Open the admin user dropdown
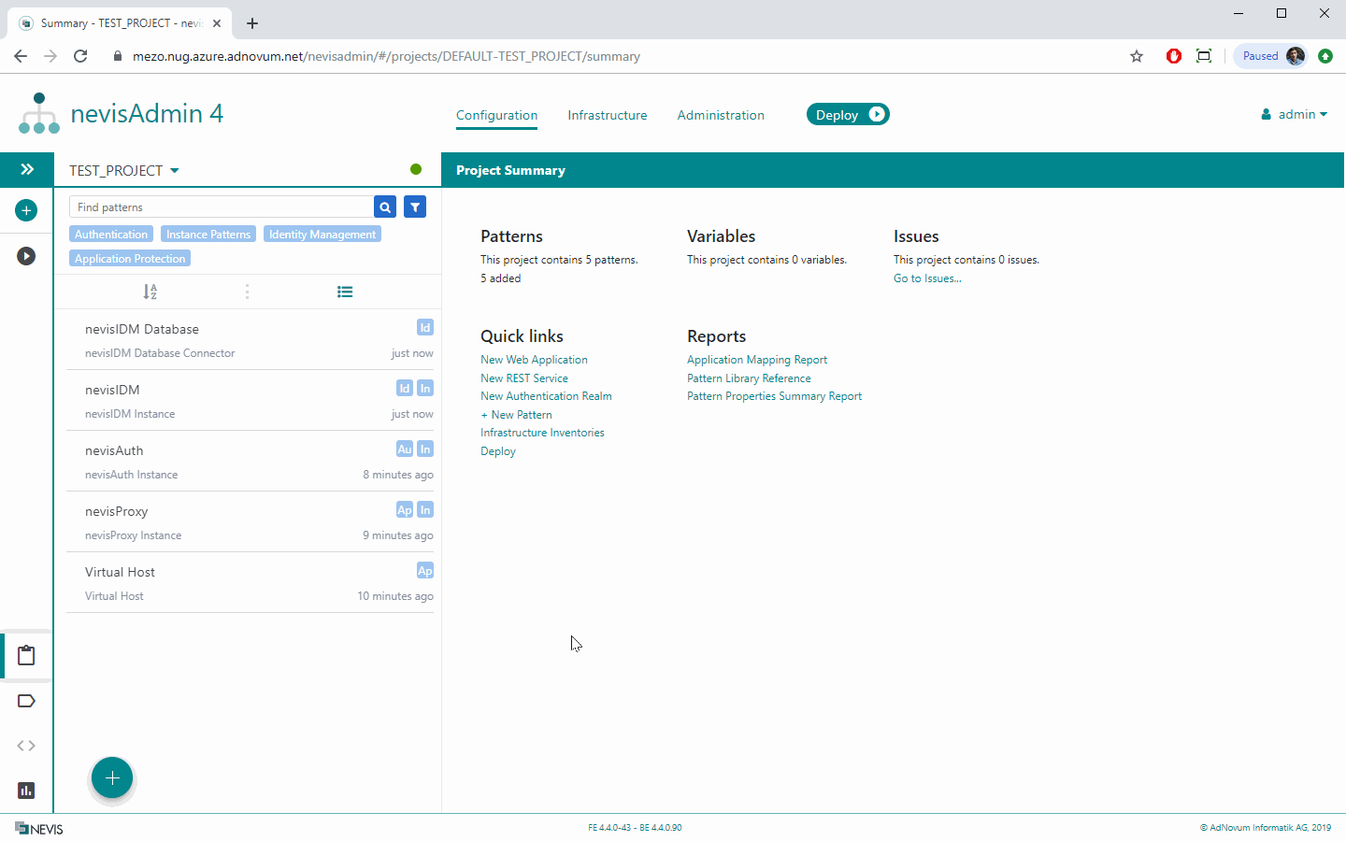The height and width of the screenshot is (841, 1346). tap(1294, 114)
